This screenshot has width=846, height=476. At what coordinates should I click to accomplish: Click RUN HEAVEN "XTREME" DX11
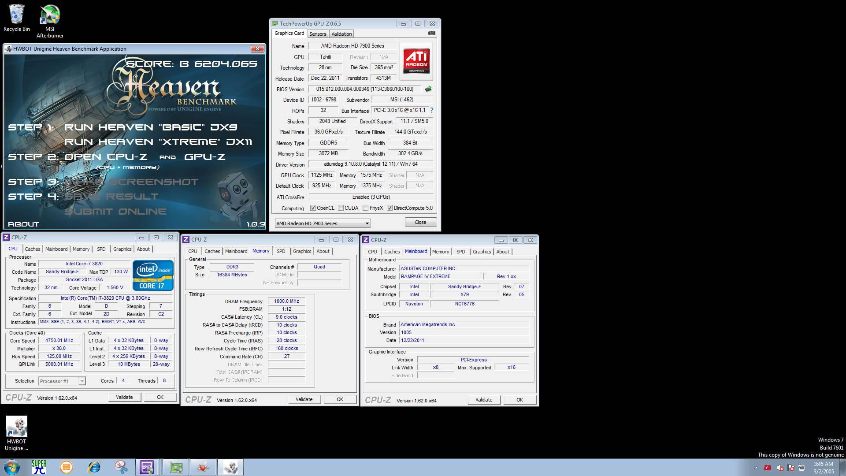[x=158, y=142]
